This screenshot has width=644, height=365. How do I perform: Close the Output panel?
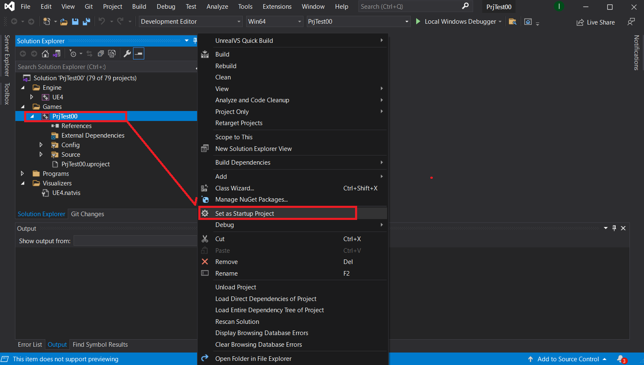point(623,228)
